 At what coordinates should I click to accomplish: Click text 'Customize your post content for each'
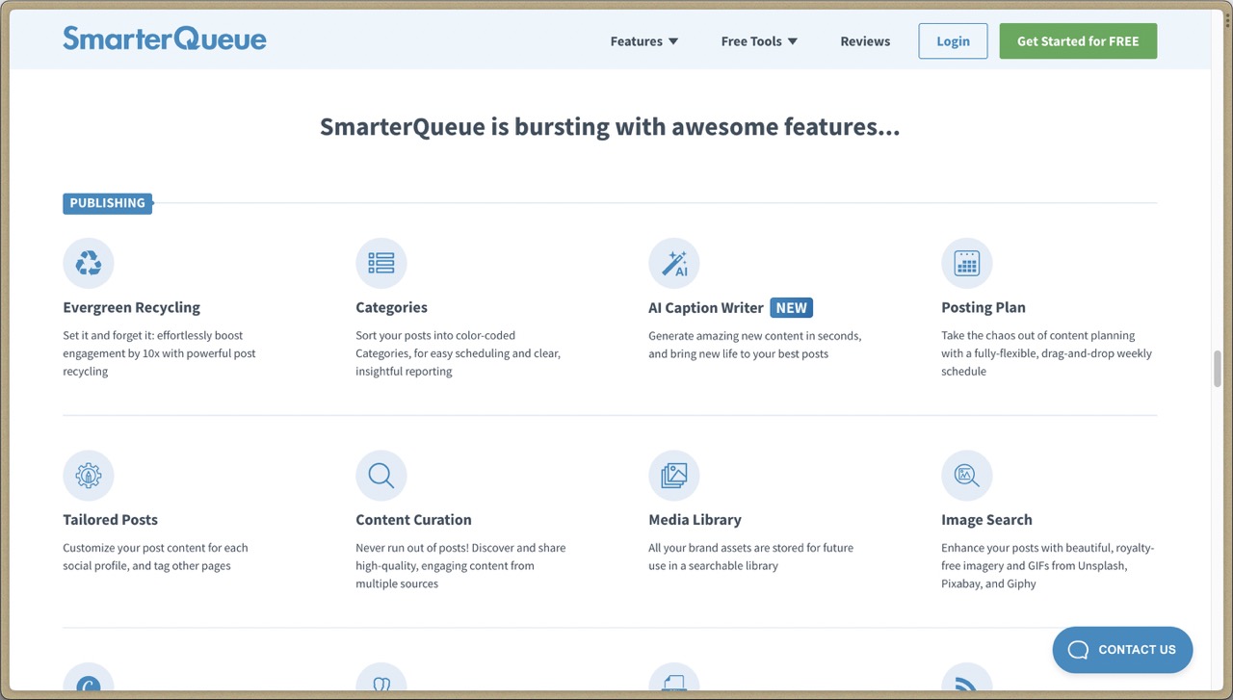coord(155,548)
